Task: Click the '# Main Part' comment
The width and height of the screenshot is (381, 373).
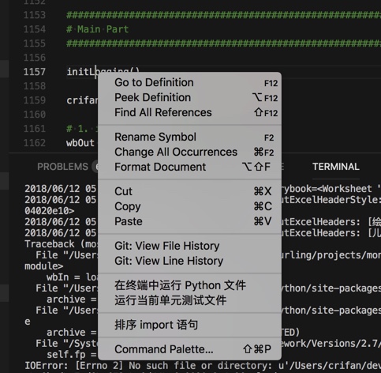Action: [98, 29]
